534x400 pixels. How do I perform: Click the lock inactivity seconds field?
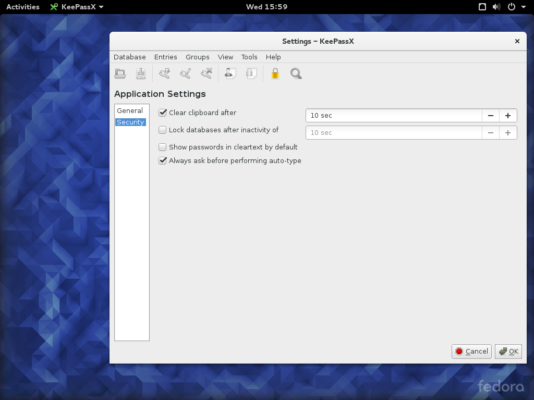(394, 133)
